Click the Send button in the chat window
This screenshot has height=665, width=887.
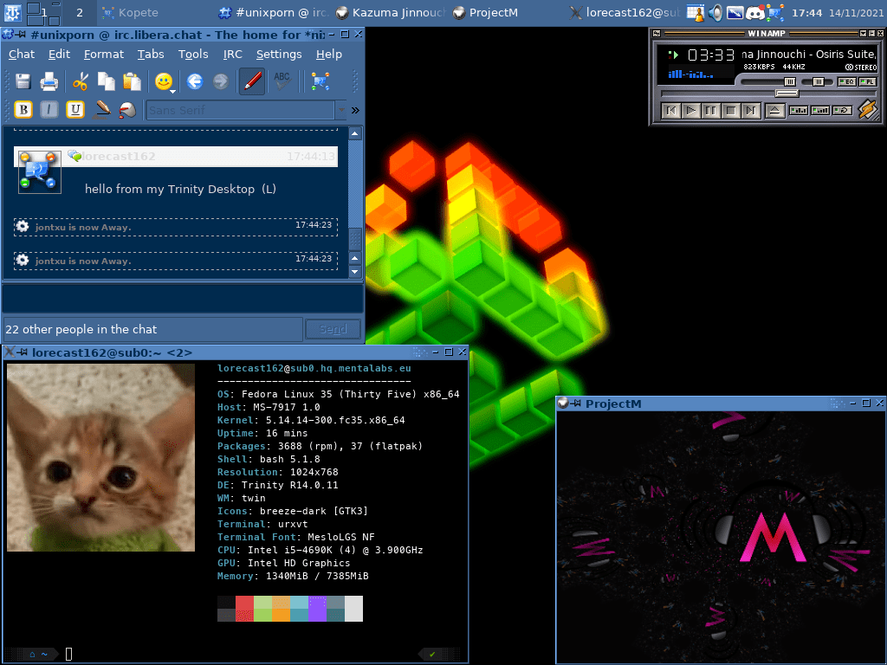[x=333, y=329]
